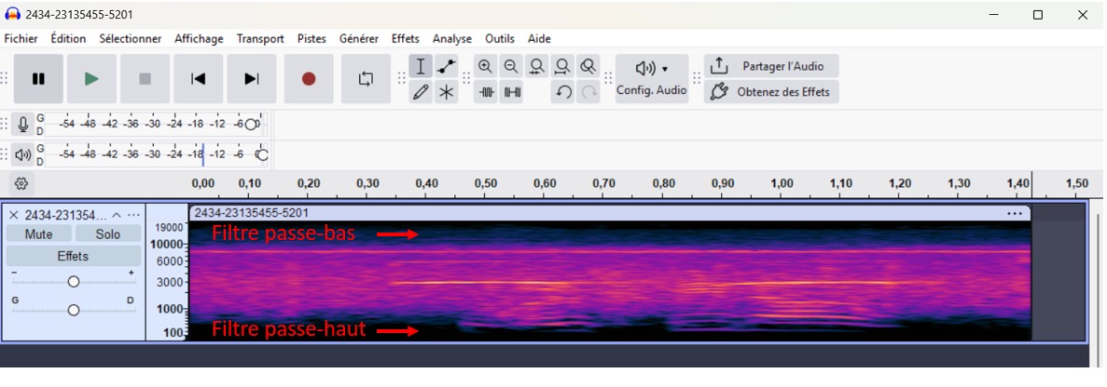Skip to end of the track
Image resolution: width=1107 pixels, height=387 pixels.
pyautogui.click(x=251, y=79)
